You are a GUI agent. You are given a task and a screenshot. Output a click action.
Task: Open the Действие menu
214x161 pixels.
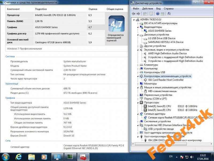(x=147, y=9)
